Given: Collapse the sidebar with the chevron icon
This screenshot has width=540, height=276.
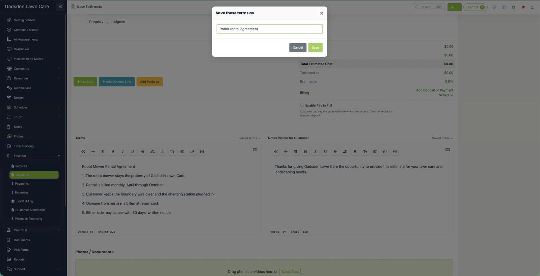Looking at the screenshot, I should [60, 6].
